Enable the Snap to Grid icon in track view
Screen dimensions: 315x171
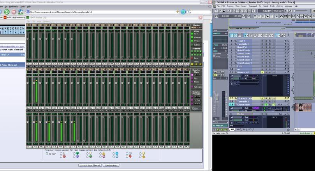point(276,35)
